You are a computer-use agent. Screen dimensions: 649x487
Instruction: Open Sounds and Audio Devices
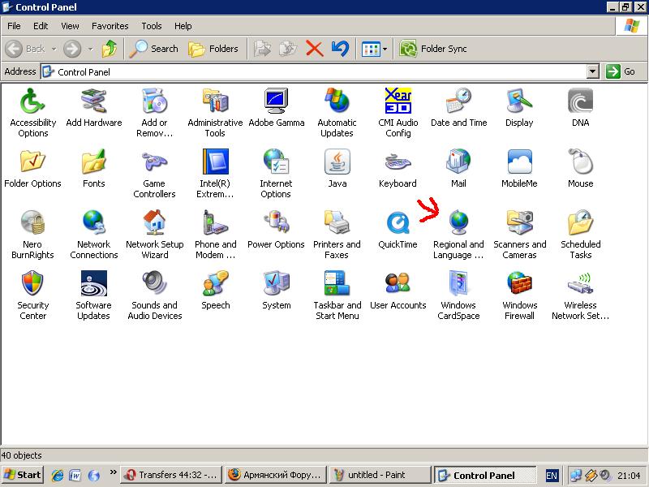[154, 284]
